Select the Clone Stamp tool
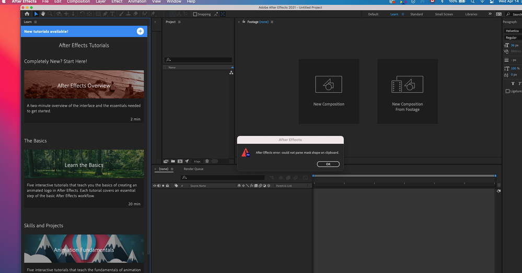Screen dimensions: 522x273 tap(129, 14)
